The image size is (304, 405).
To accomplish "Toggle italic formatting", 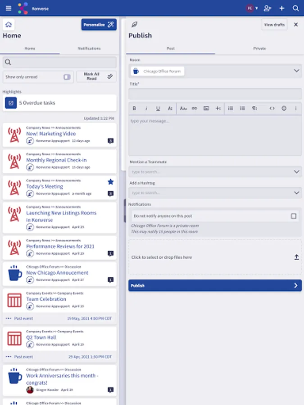I will tap(146, 108).
